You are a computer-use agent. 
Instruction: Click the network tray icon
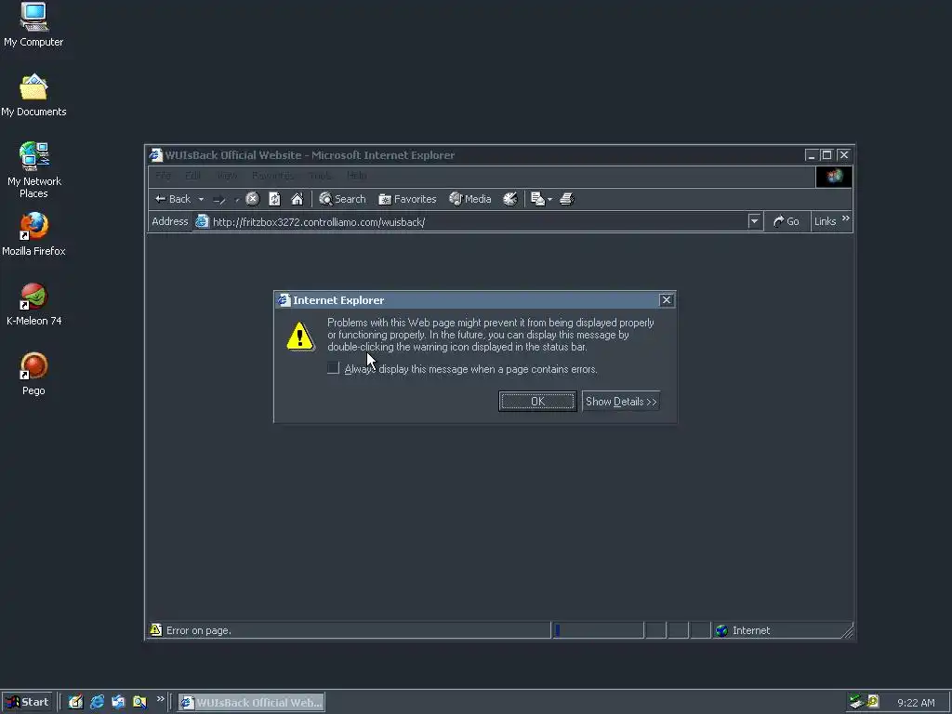point(856,702)
